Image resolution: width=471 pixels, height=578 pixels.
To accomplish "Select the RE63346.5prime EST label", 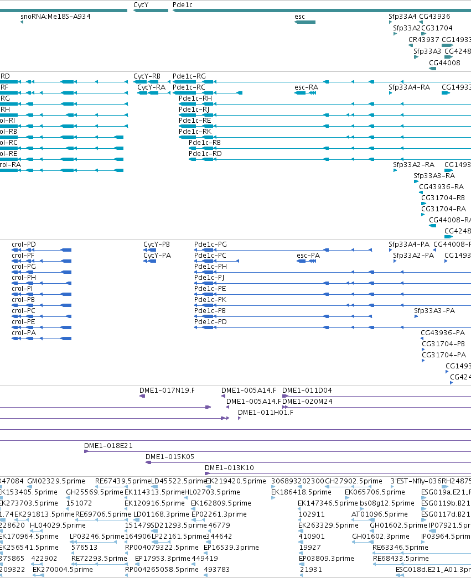I will pos(400,547).
